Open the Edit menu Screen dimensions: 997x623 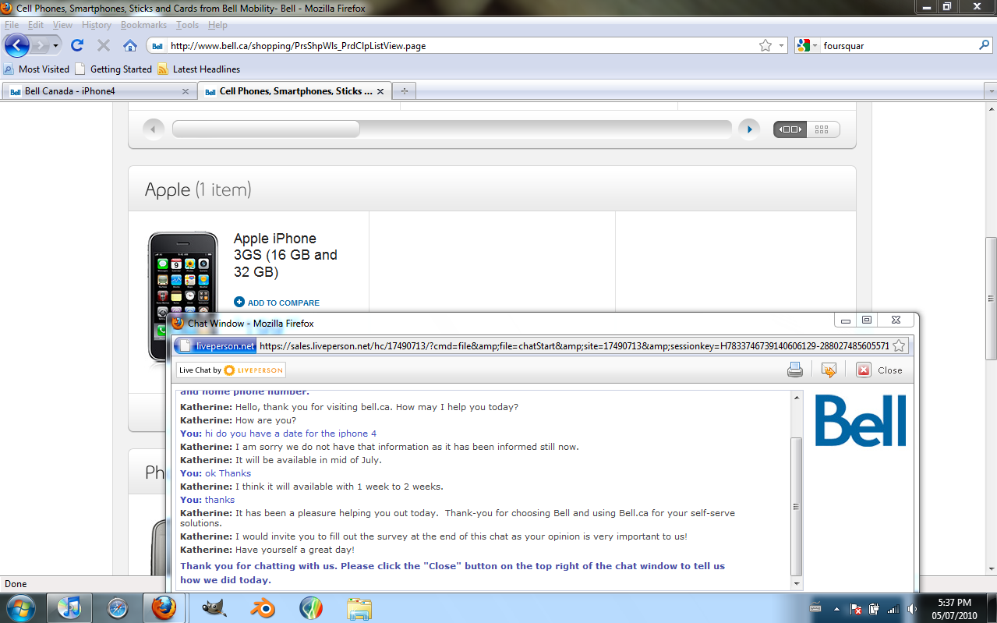click(x=36, y=25)
